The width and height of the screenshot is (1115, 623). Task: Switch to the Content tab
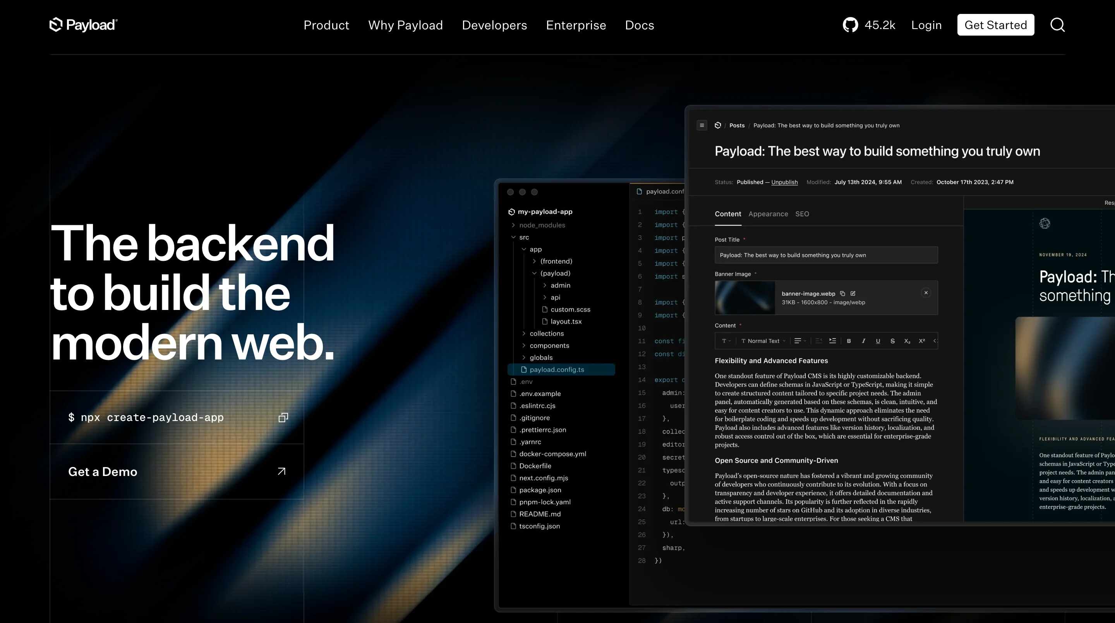click(728, 214)
